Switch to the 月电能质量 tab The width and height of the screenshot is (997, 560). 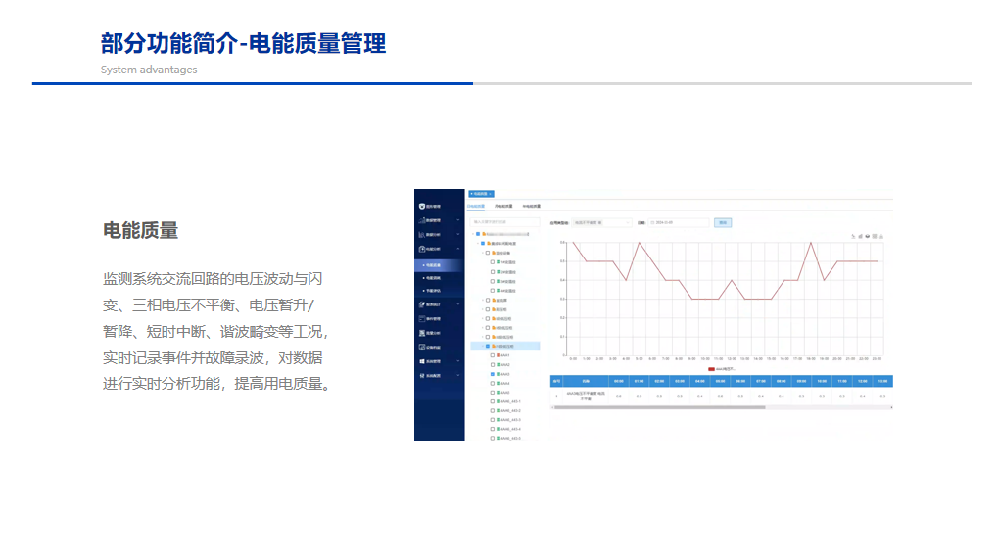click(502, 207)
